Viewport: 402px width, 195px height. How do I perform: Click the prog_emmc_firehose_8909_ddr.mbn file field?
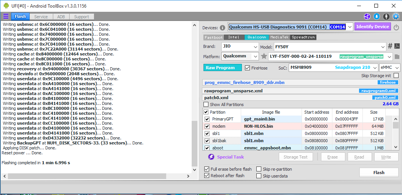301,82
